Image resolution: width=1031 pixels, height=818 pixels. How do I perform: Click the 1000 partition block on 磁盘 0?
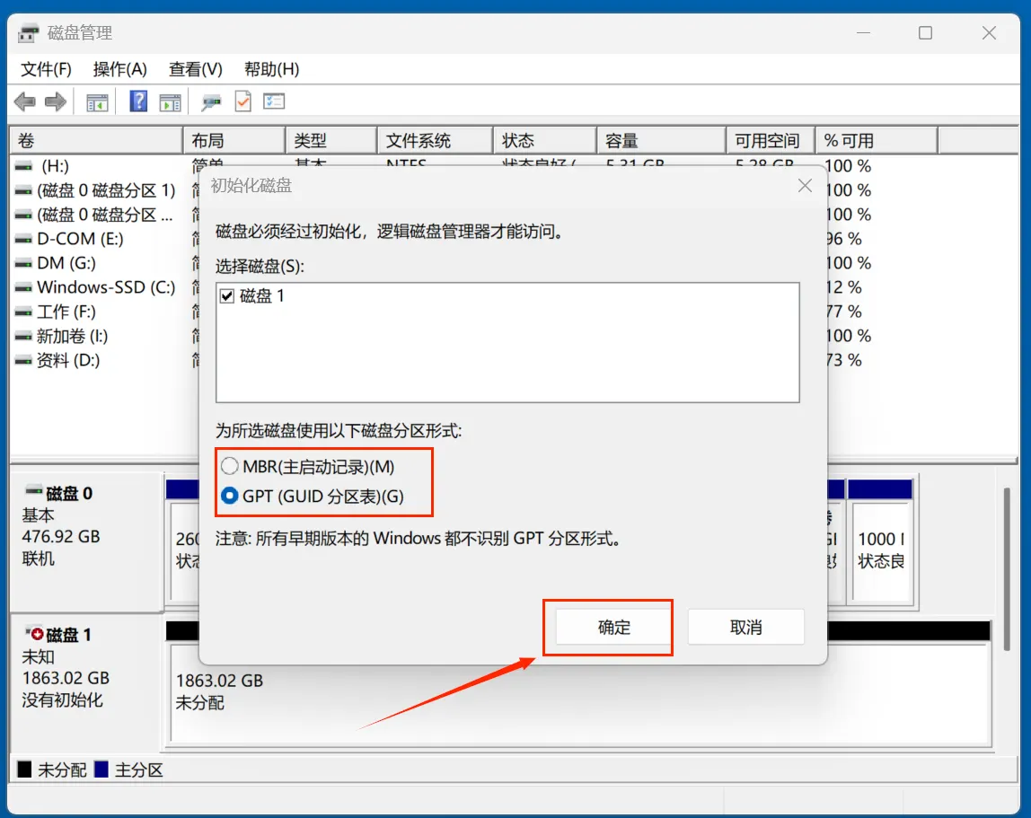pos(880,551)
